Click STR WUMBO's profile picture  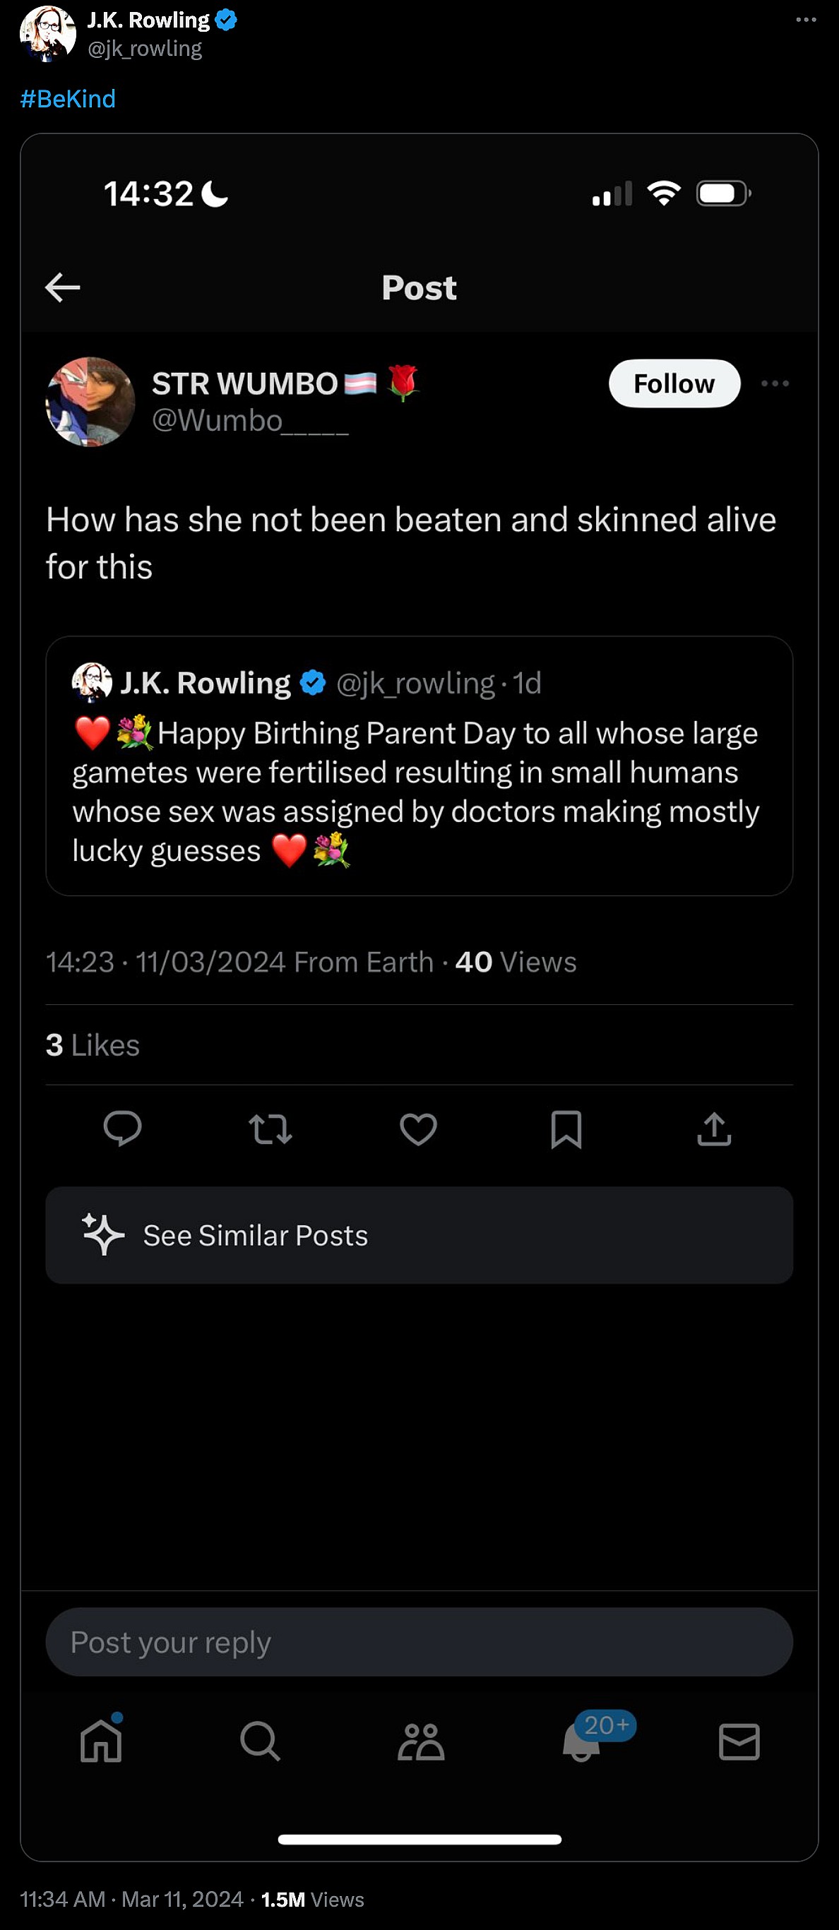click(x=90, y=402)
